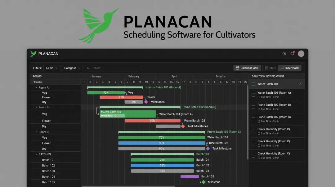Check Prune Batch 102 (Room B) 5 min task
The height and width of the screenshot is (187, 335).
pyautogui.click(x=254, y=119)
